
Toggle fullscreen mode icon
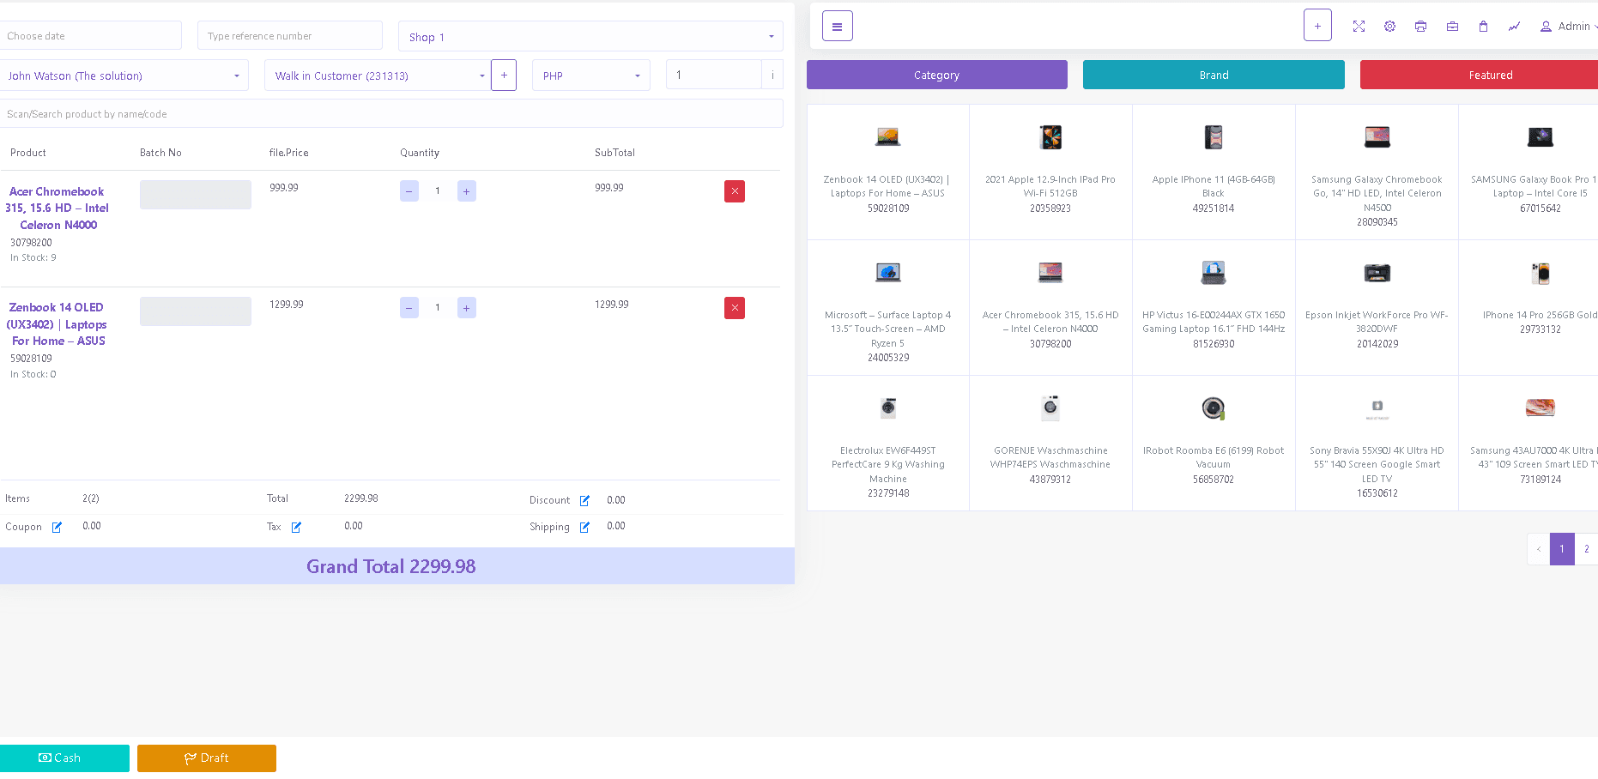[1359, 27]
